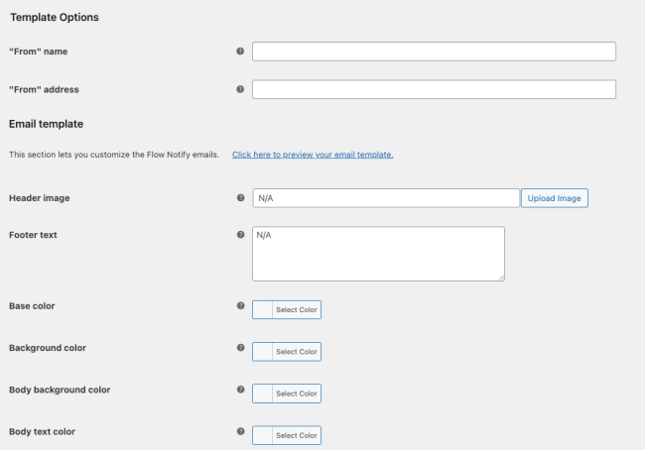Click Body background color help icon
This screenshot has width=645, height=450.
(x=241, y=390)
